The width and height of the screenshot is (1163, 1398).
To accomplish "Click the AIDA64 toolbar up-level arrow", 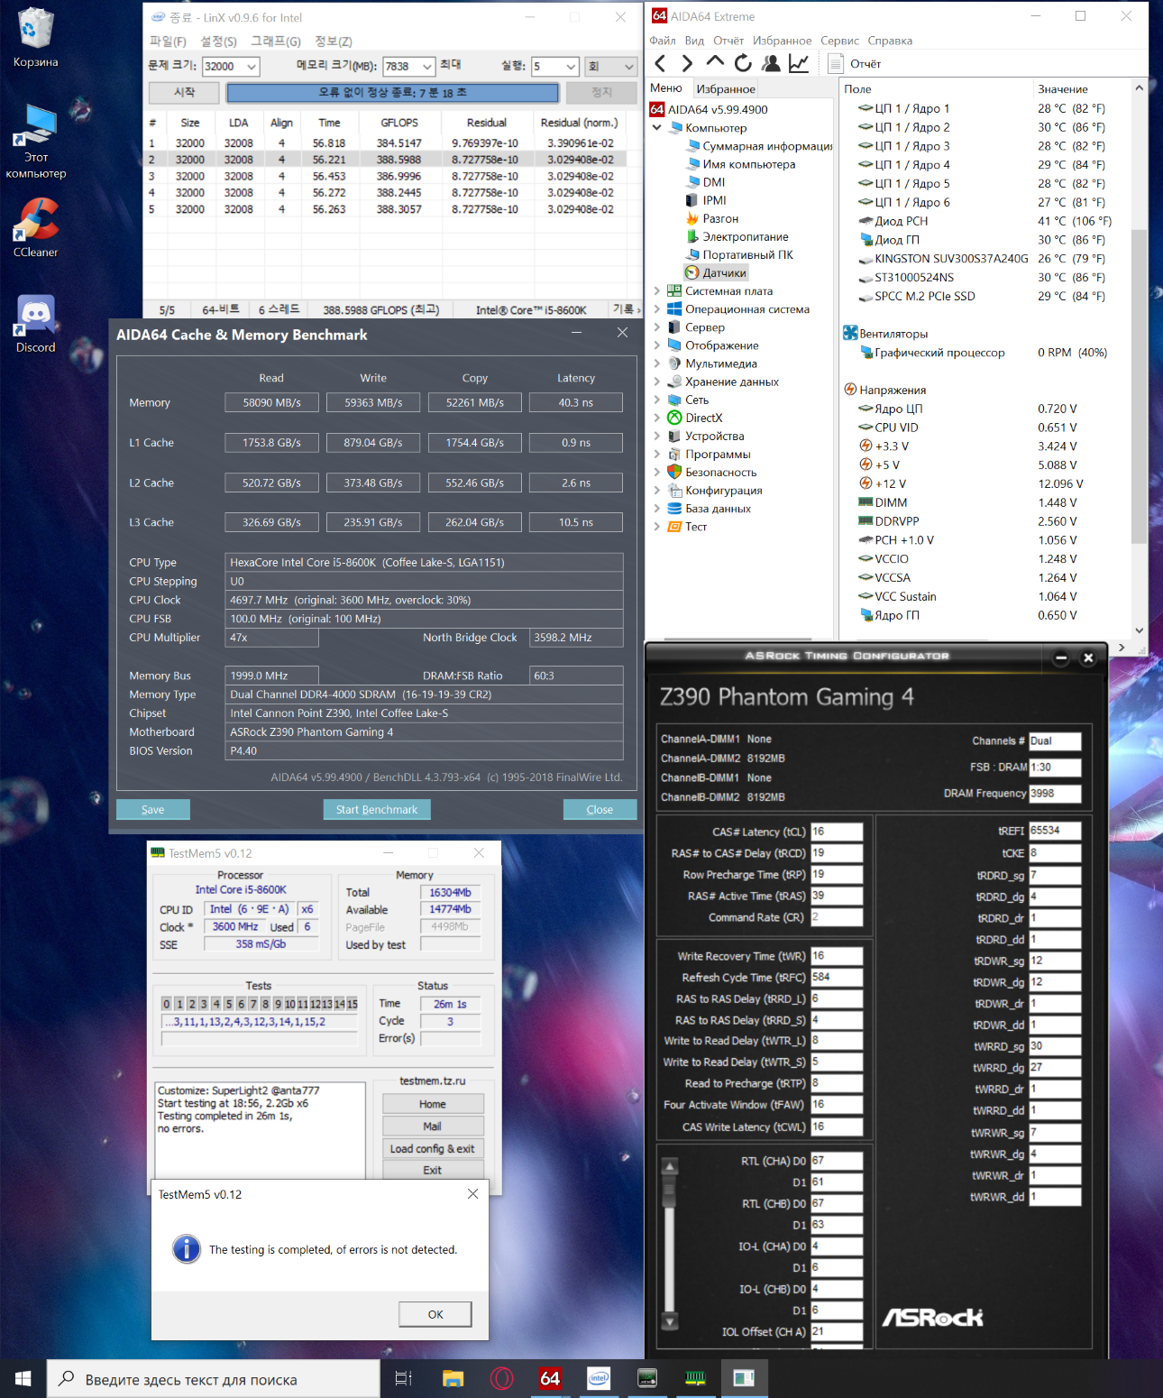I will [715, 62].
